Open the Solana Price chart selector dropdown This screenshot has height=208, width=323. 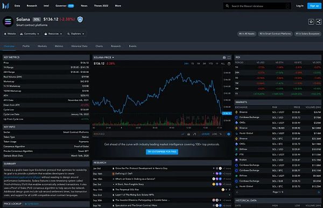[x=104, y=58]
